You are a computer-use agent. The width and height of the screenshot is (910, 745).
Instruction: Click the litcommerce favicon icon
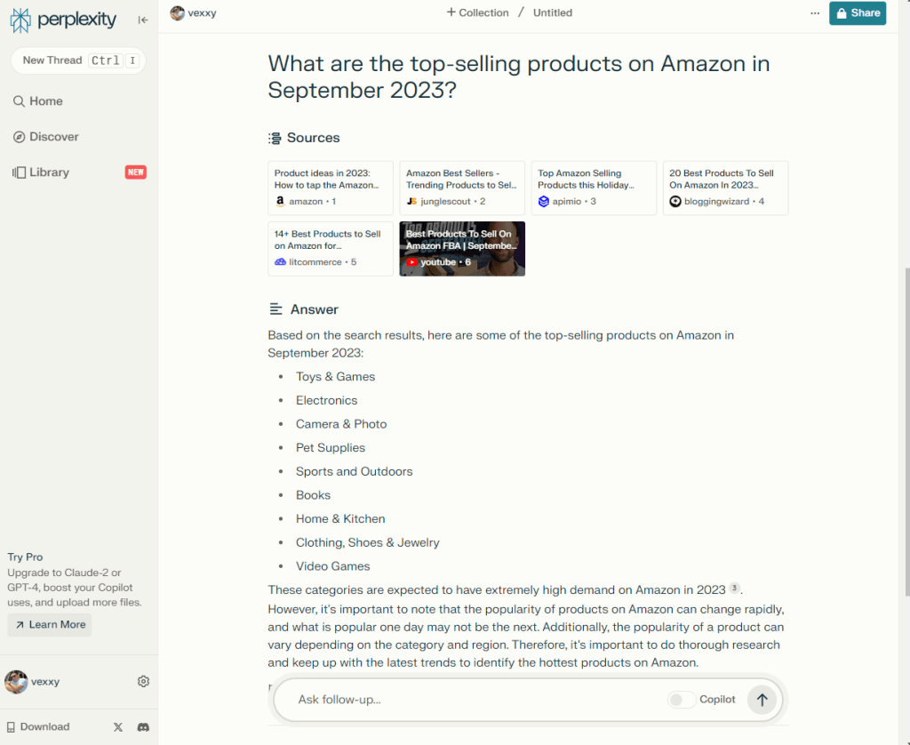coord(280,262)
